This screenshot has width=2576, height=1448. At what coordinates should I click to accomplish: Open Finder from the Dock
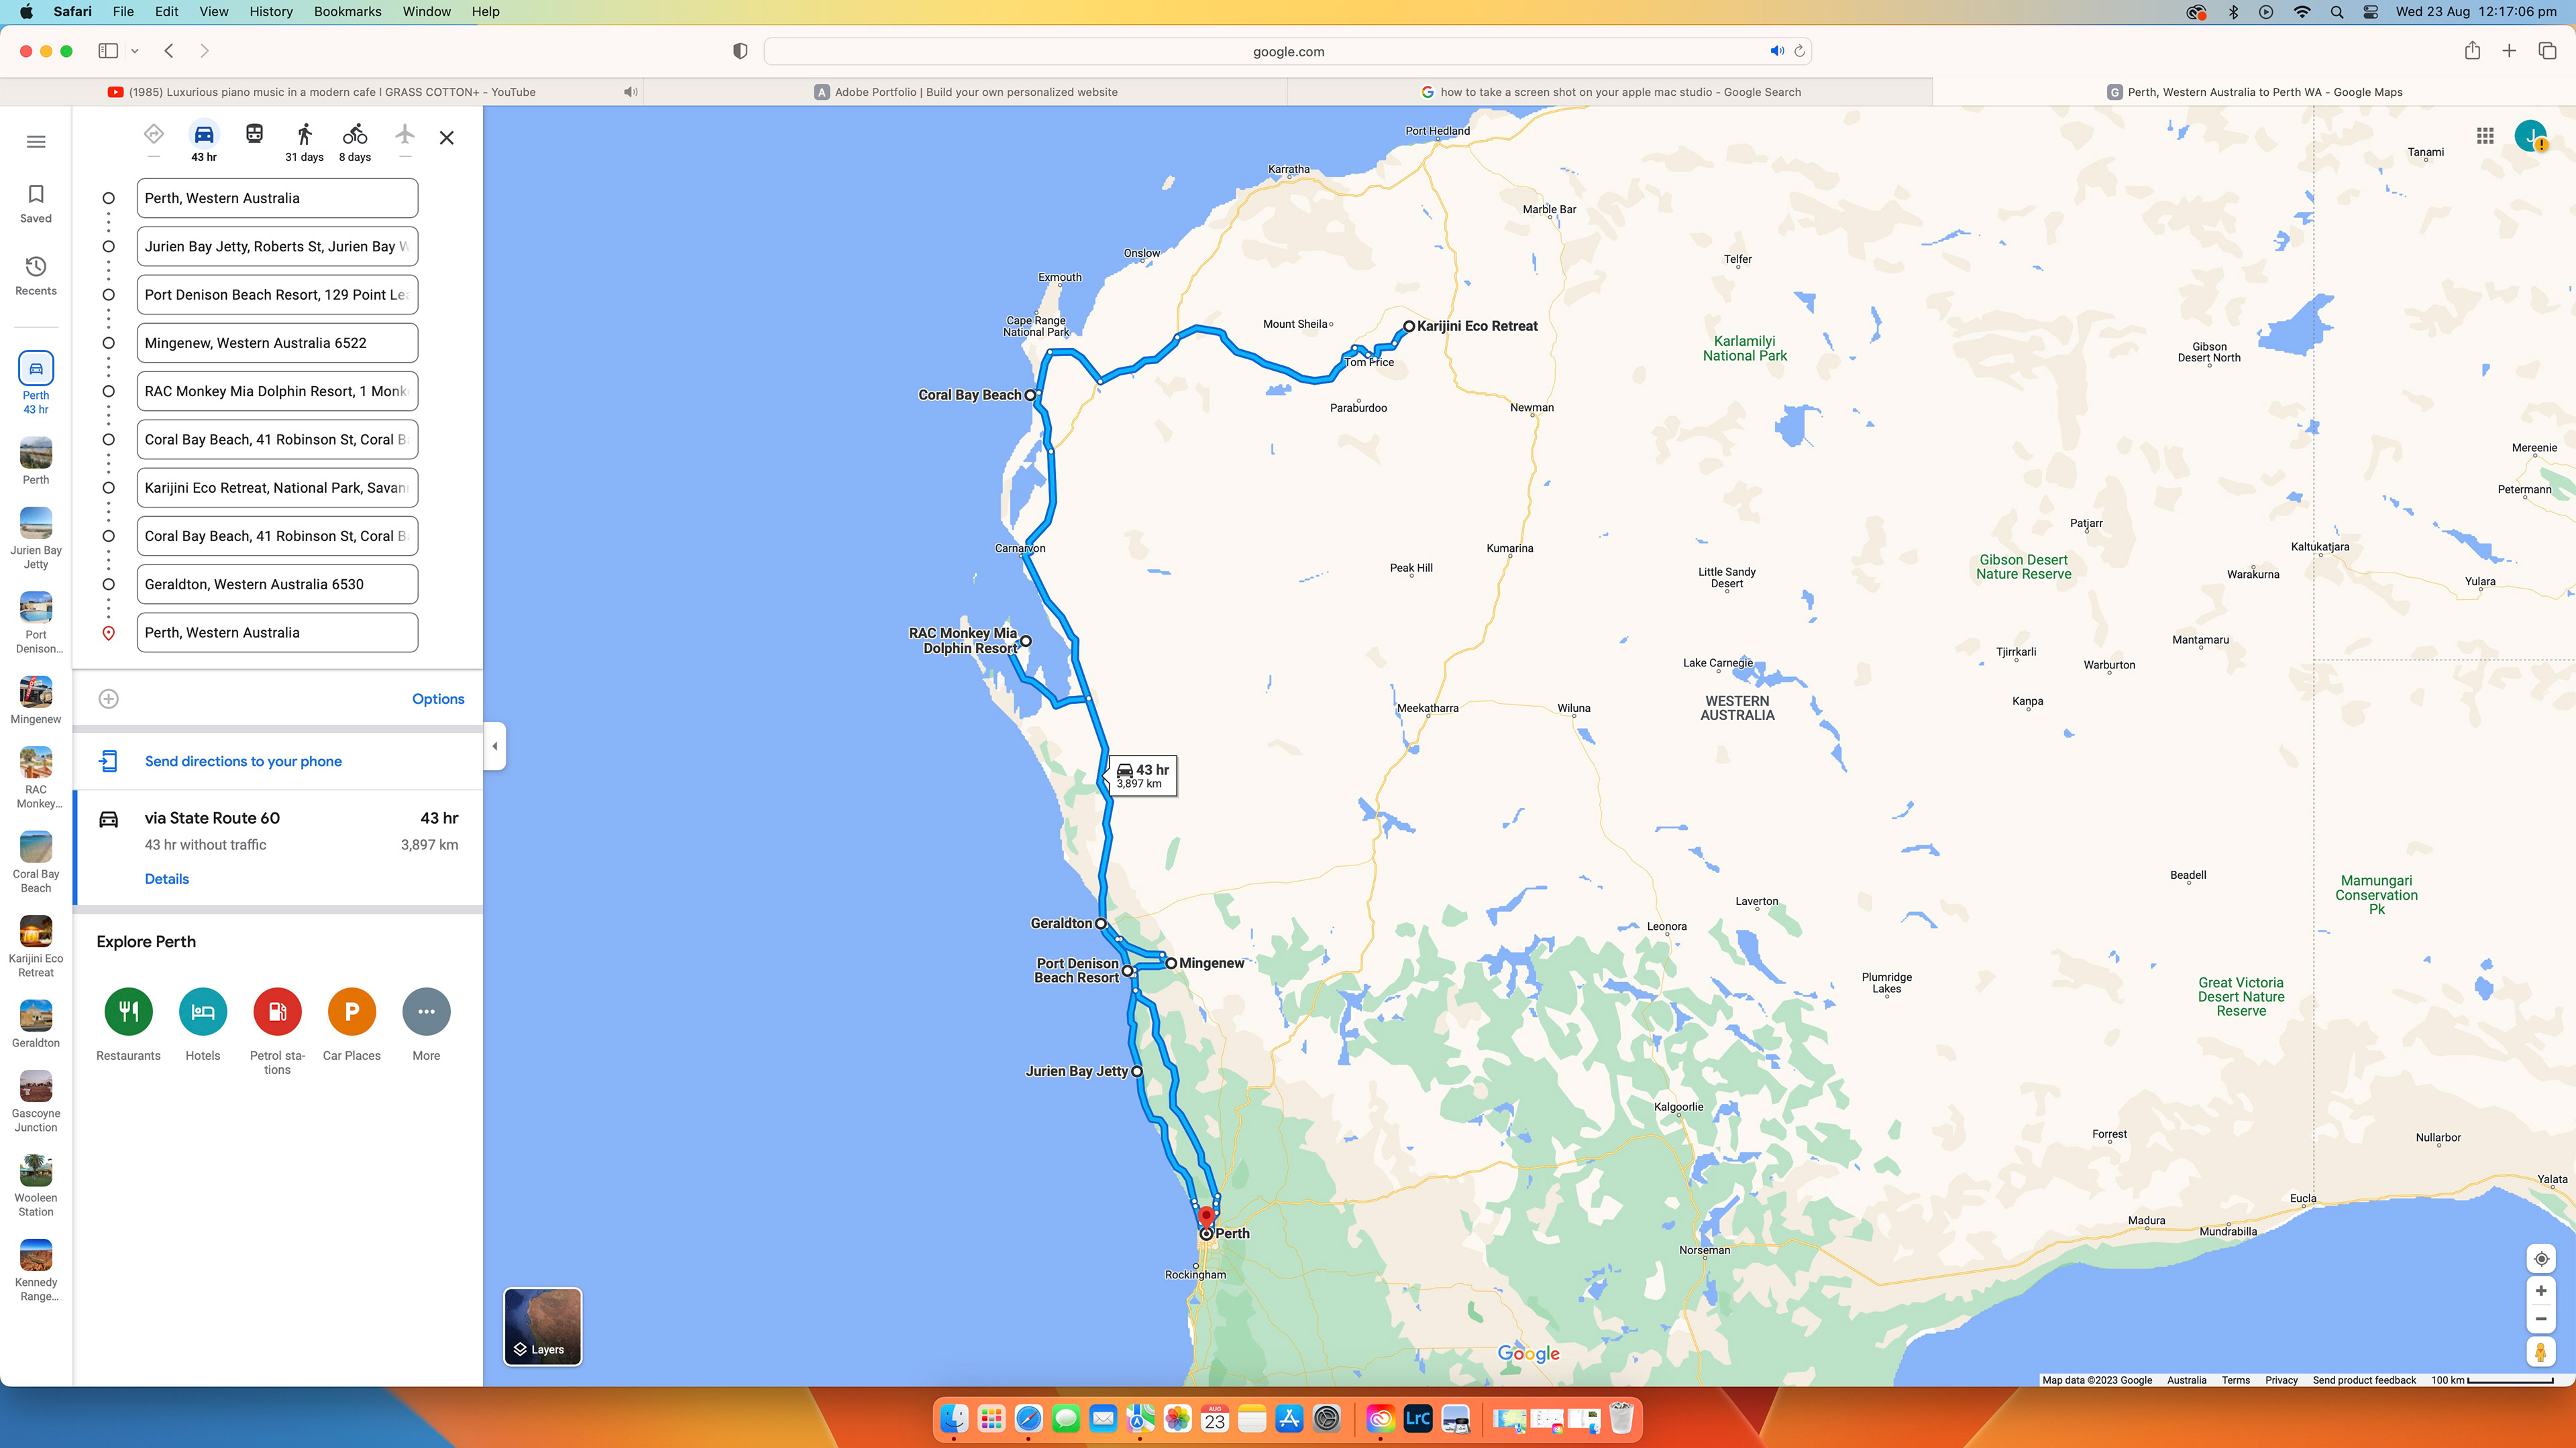click(954, 1418)
